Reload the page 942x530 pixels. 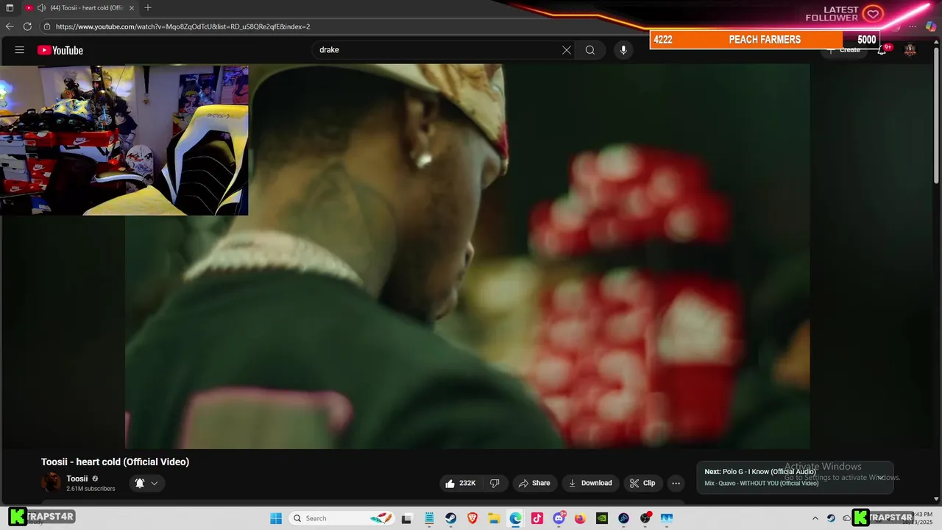[x=27, y=26]
